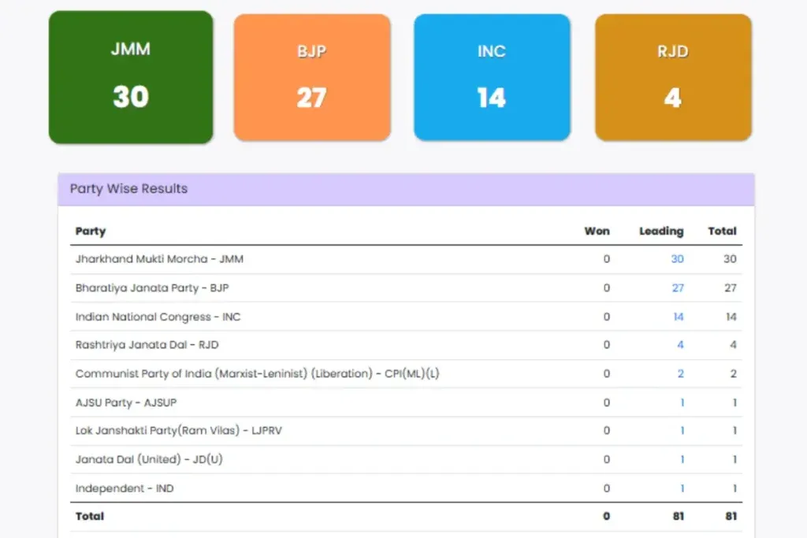Click the bold Total row label
807x538 pixels.
tap(90, 517)
